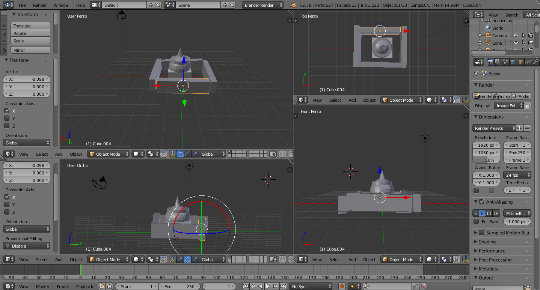
Task: Click the timeline record button icon
Action: pyautogui.click(x=342, y=286)
